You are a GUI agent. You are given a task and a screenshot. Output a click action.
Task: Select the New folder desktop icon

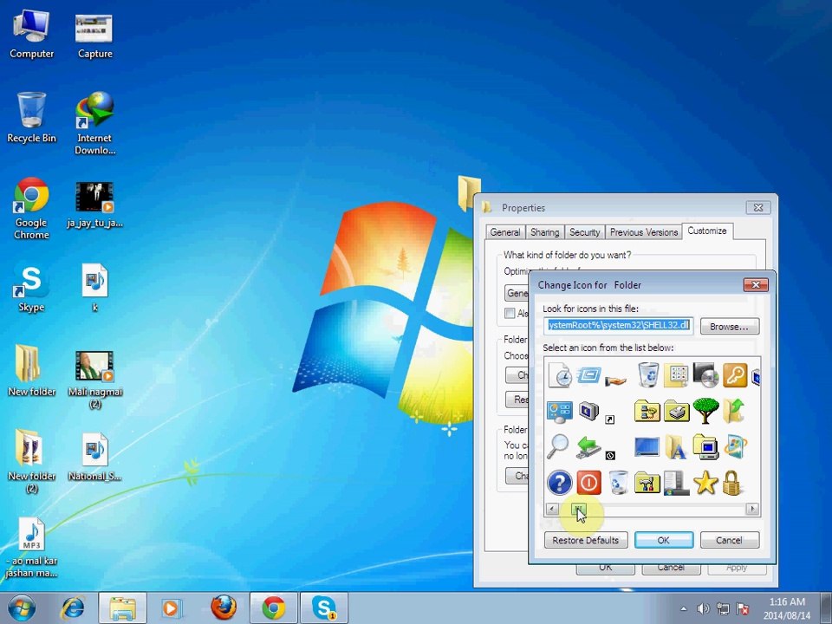pyautogui.click(x=31, y=370)
